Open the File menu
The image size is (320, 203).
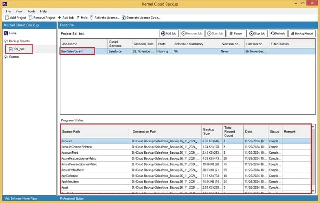(x=8, y=11)
